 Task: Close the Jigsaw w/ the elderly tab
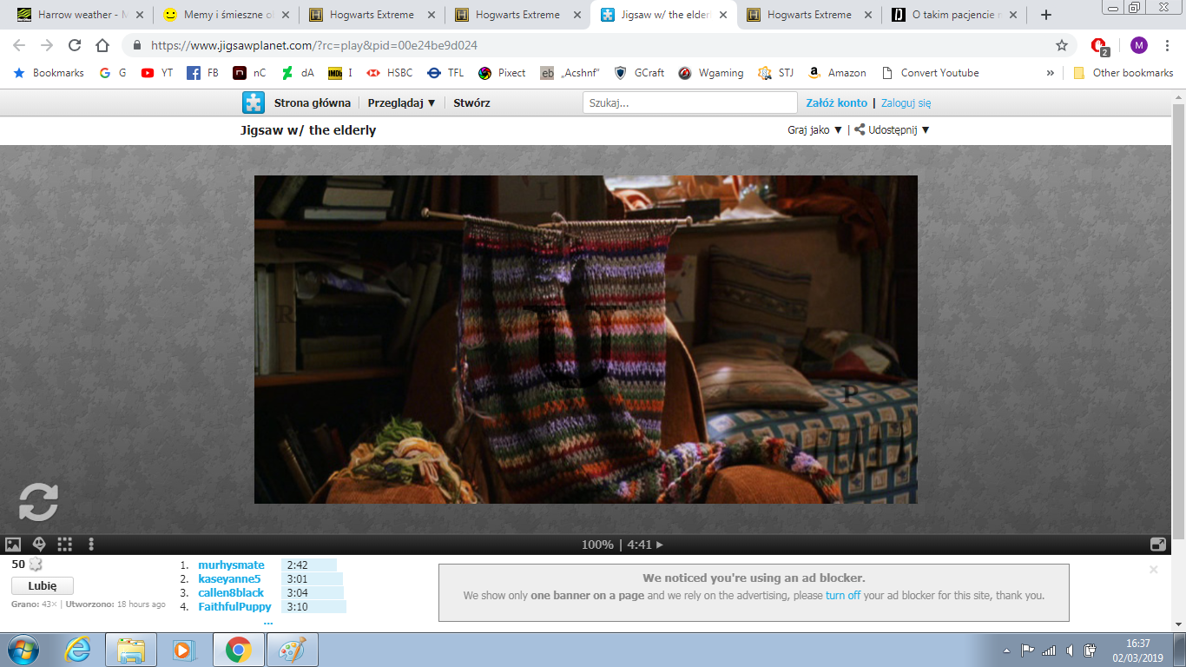(723, 15)
